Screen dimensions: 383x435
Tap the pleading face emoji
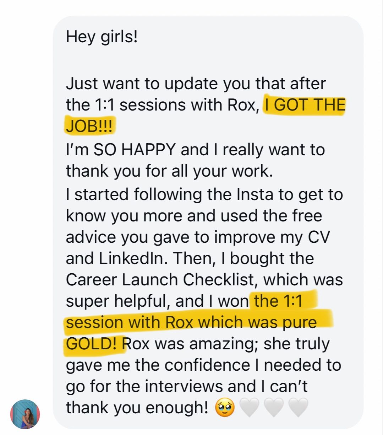[x=225, y=408]
